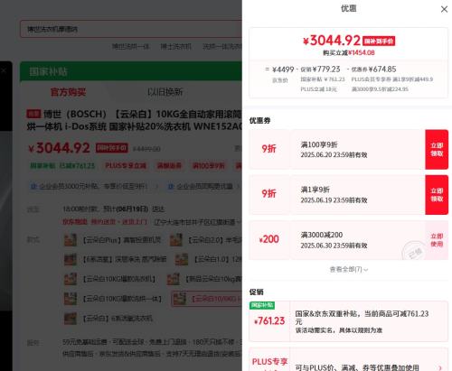Choose the 【云朵白Plus】 style option
This screenshot has height=371, width=452.
point(113,240)
